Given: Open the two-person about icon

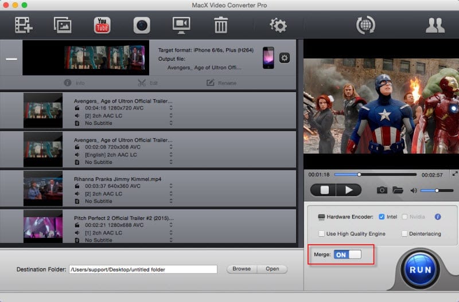Looking at the screenshot, I should [x=435, y=25].
